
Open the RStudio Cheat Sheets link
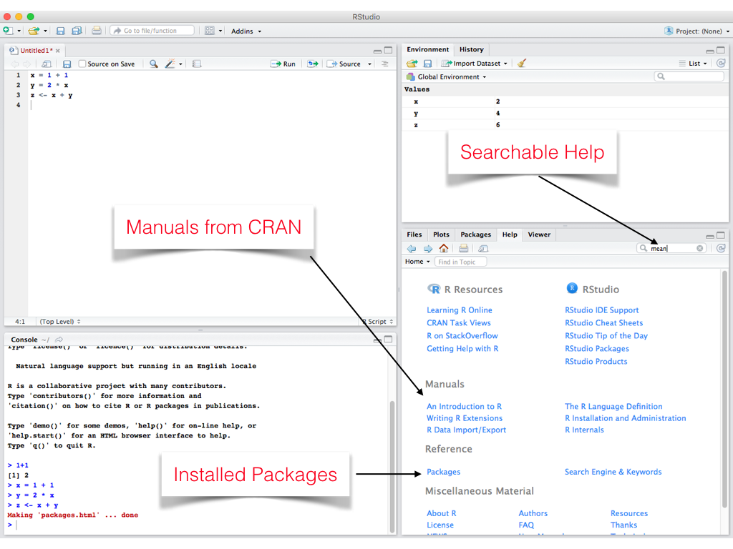pos(603,323)
